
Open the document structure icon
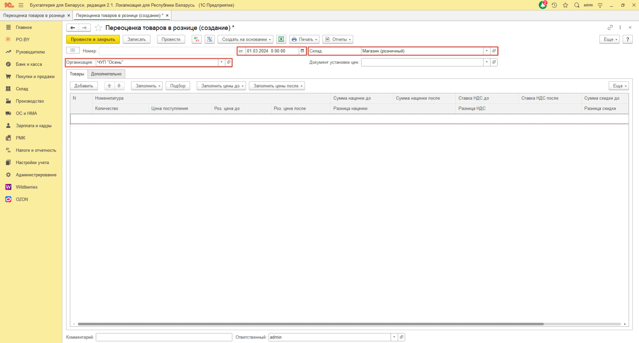(210, 39)
